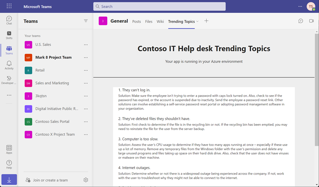This screenshot has height=187, width=319.
Task: Switch to the Posts tab
Action: click(x=136, y=21)
